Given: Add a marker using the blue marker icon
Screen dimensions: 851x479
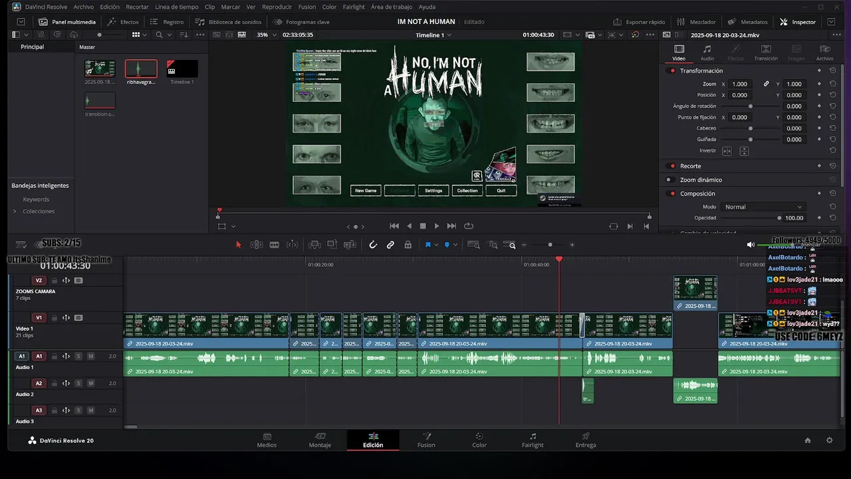Looking at the screenshot, I should (x=447, y=245).
